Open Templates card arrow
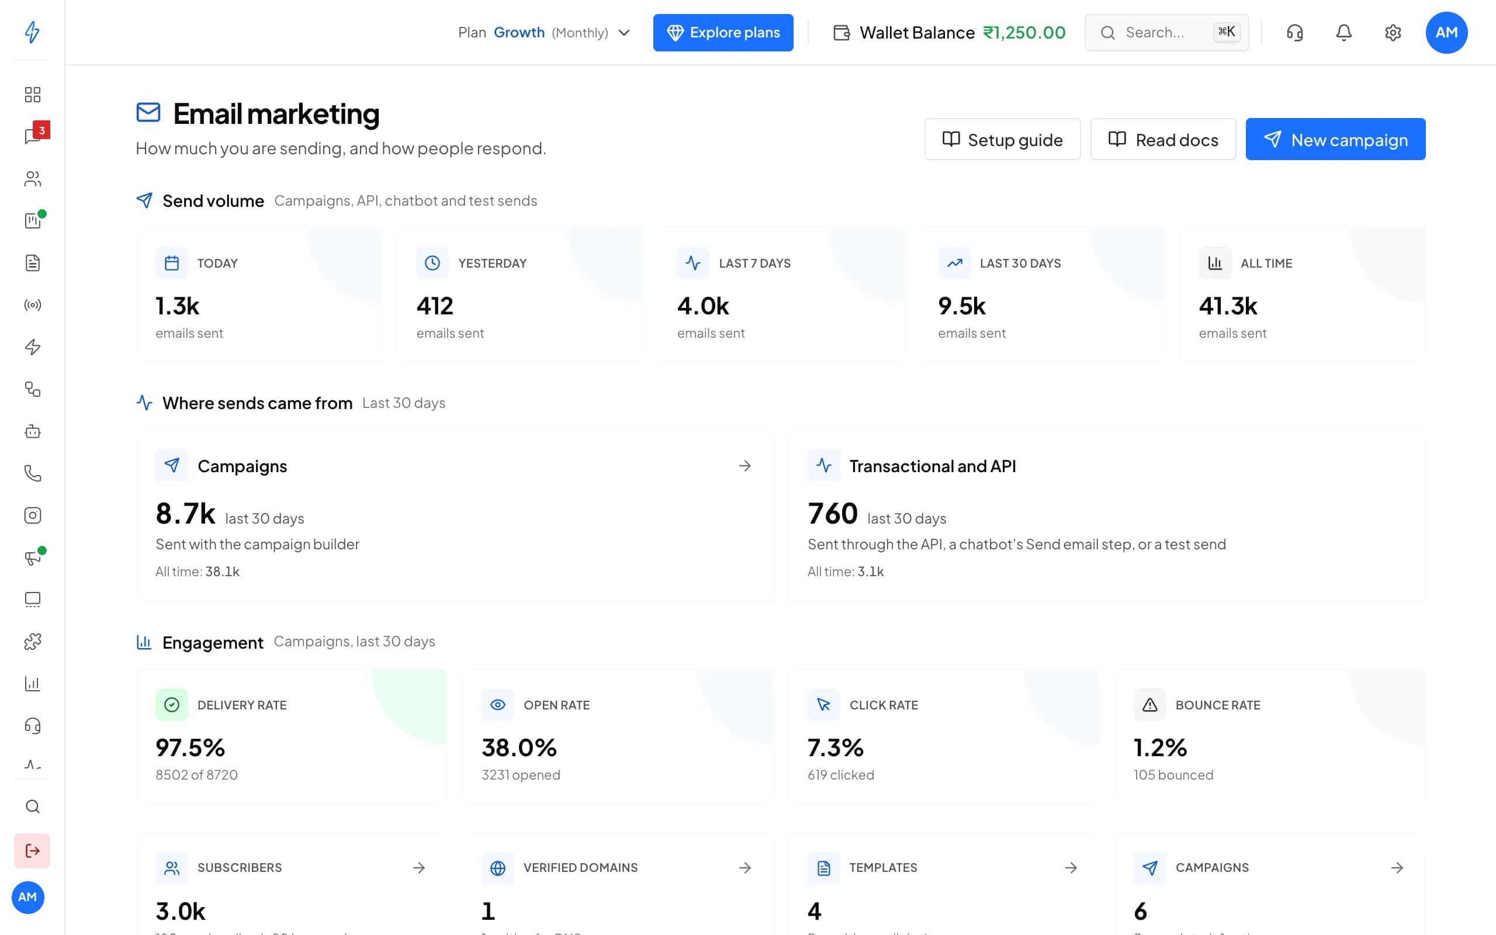Screen dimensions: 1496x935 tap(1071, 868)
